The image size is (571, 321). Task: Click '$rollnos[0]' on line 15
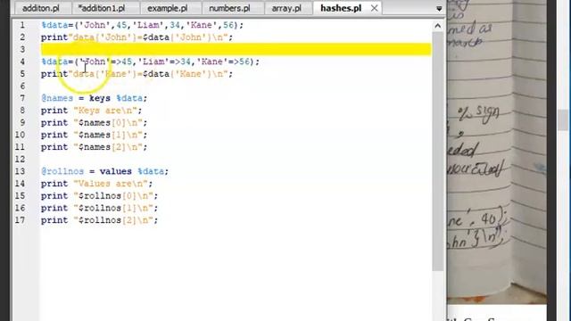pyautogui.click(x=108, y=196)
